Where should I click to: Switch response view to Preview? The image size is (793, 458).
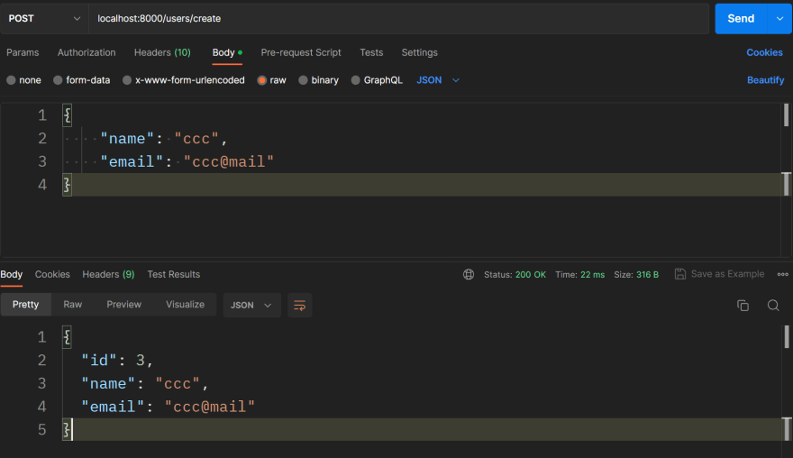pos(124,304)
